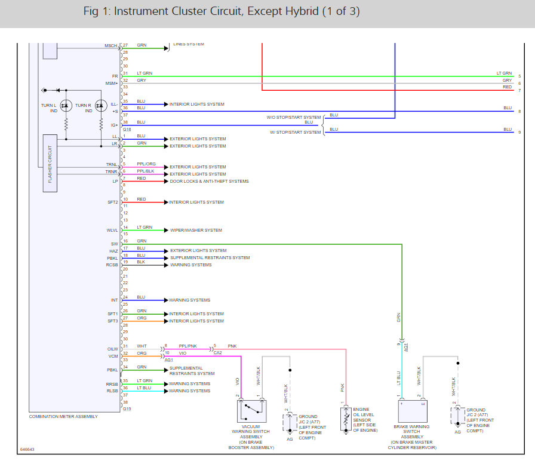Click the RRSB pin label
The width and height of the screenshot is (535, 464).
[x=112, y=384]
